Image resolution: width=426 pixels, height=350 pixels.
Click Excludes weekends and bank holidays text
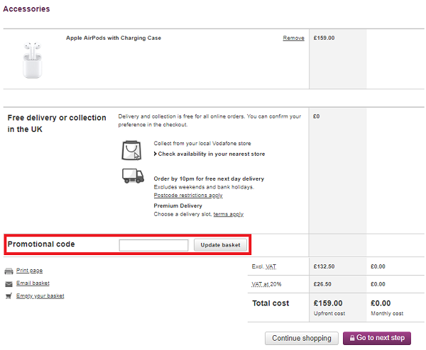coord(204,187)
